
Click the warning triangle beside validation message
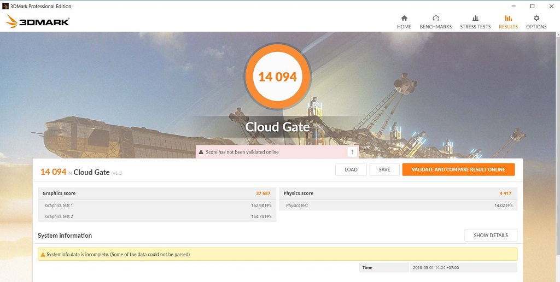tap(201, 152)
